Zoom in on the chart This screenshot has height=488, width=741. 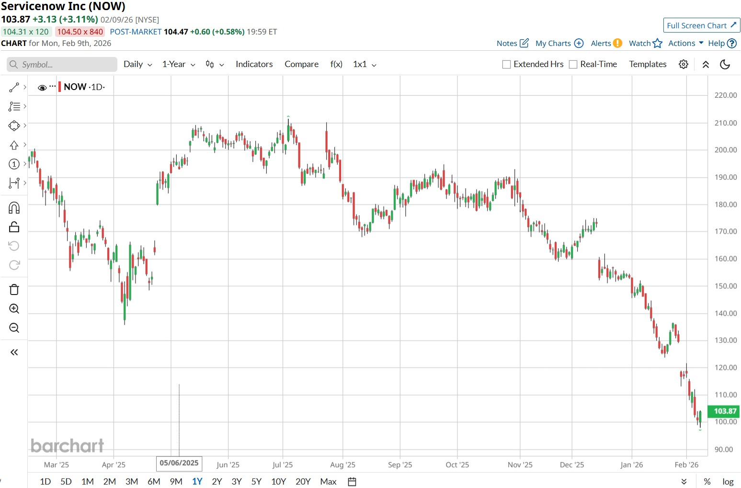point(14,309)
